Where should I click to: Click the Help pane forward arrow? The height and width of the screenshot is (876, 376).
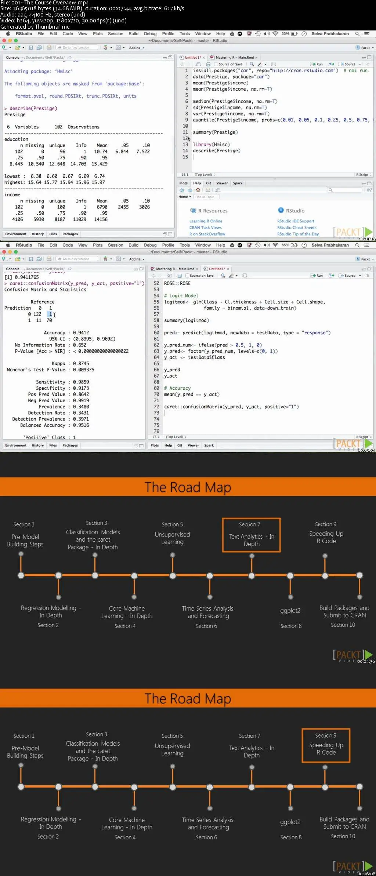(190, 190)
